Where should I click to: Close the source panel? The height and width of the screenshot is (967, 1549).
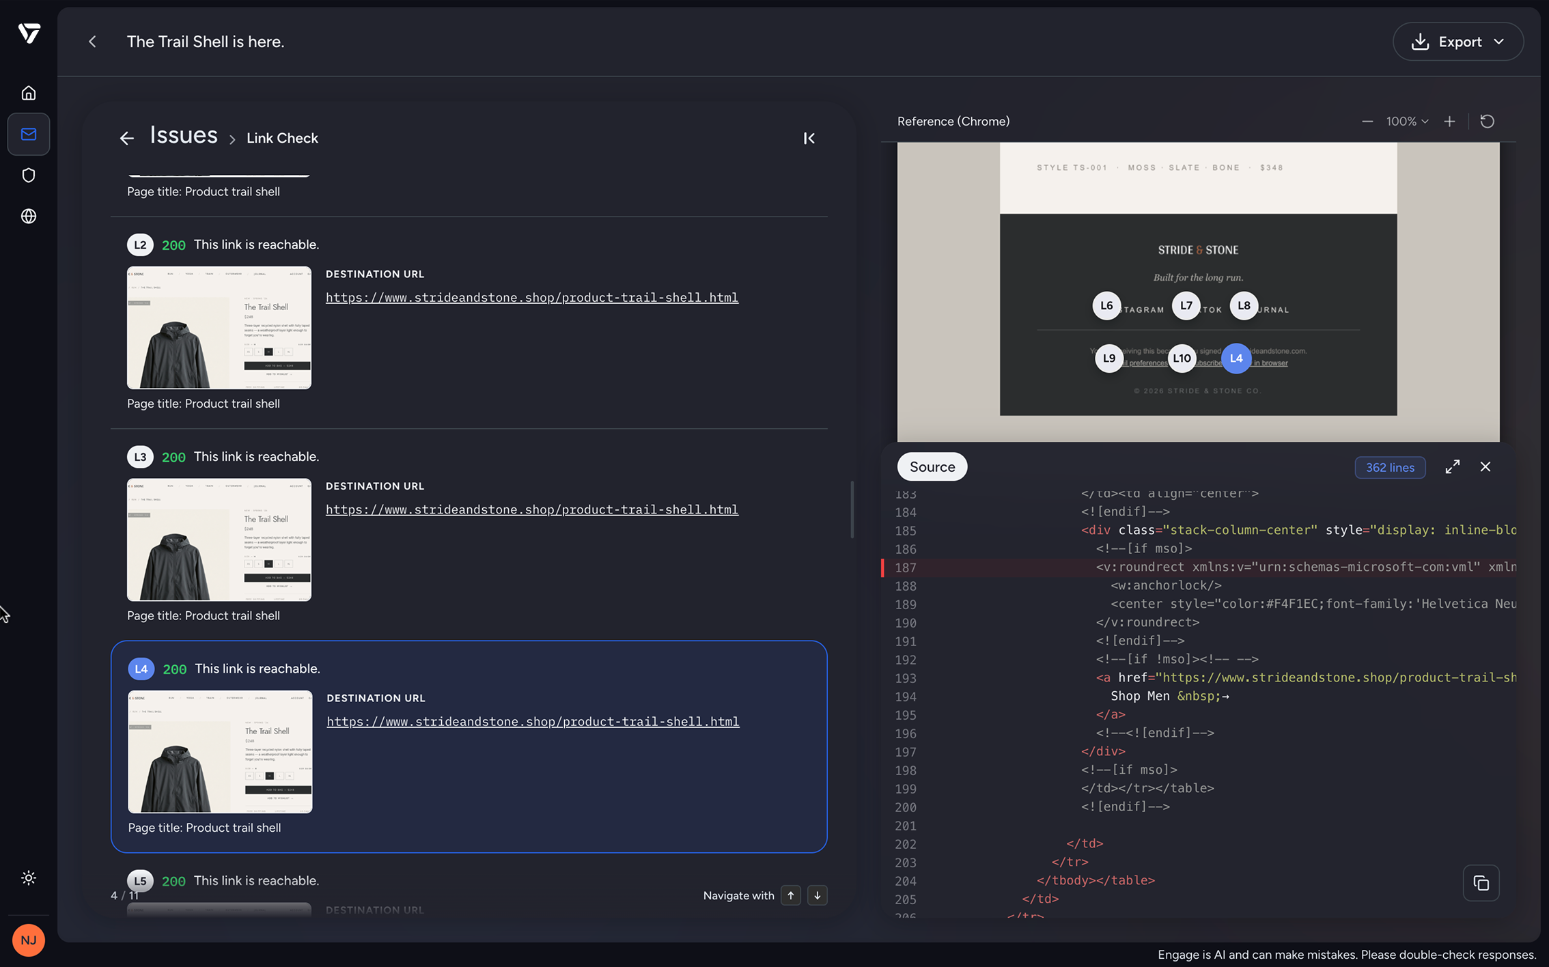1485,467
